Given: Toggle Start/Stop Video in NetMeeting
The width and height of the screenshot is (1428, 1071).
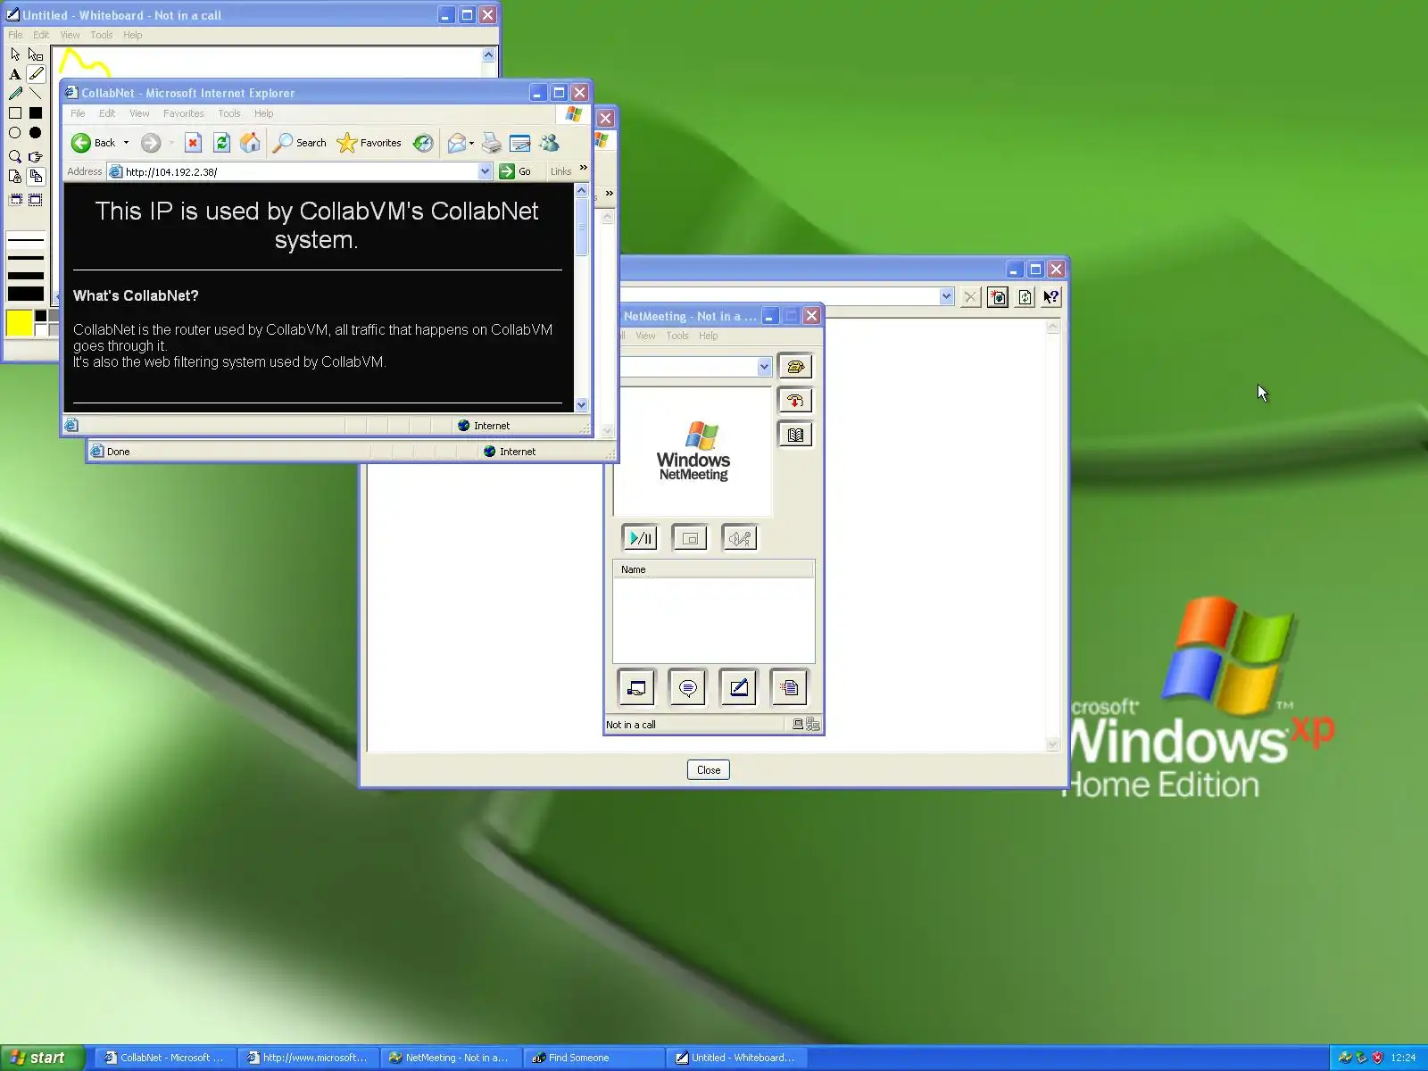Looking at the screenshot, I should pos(640,538).
